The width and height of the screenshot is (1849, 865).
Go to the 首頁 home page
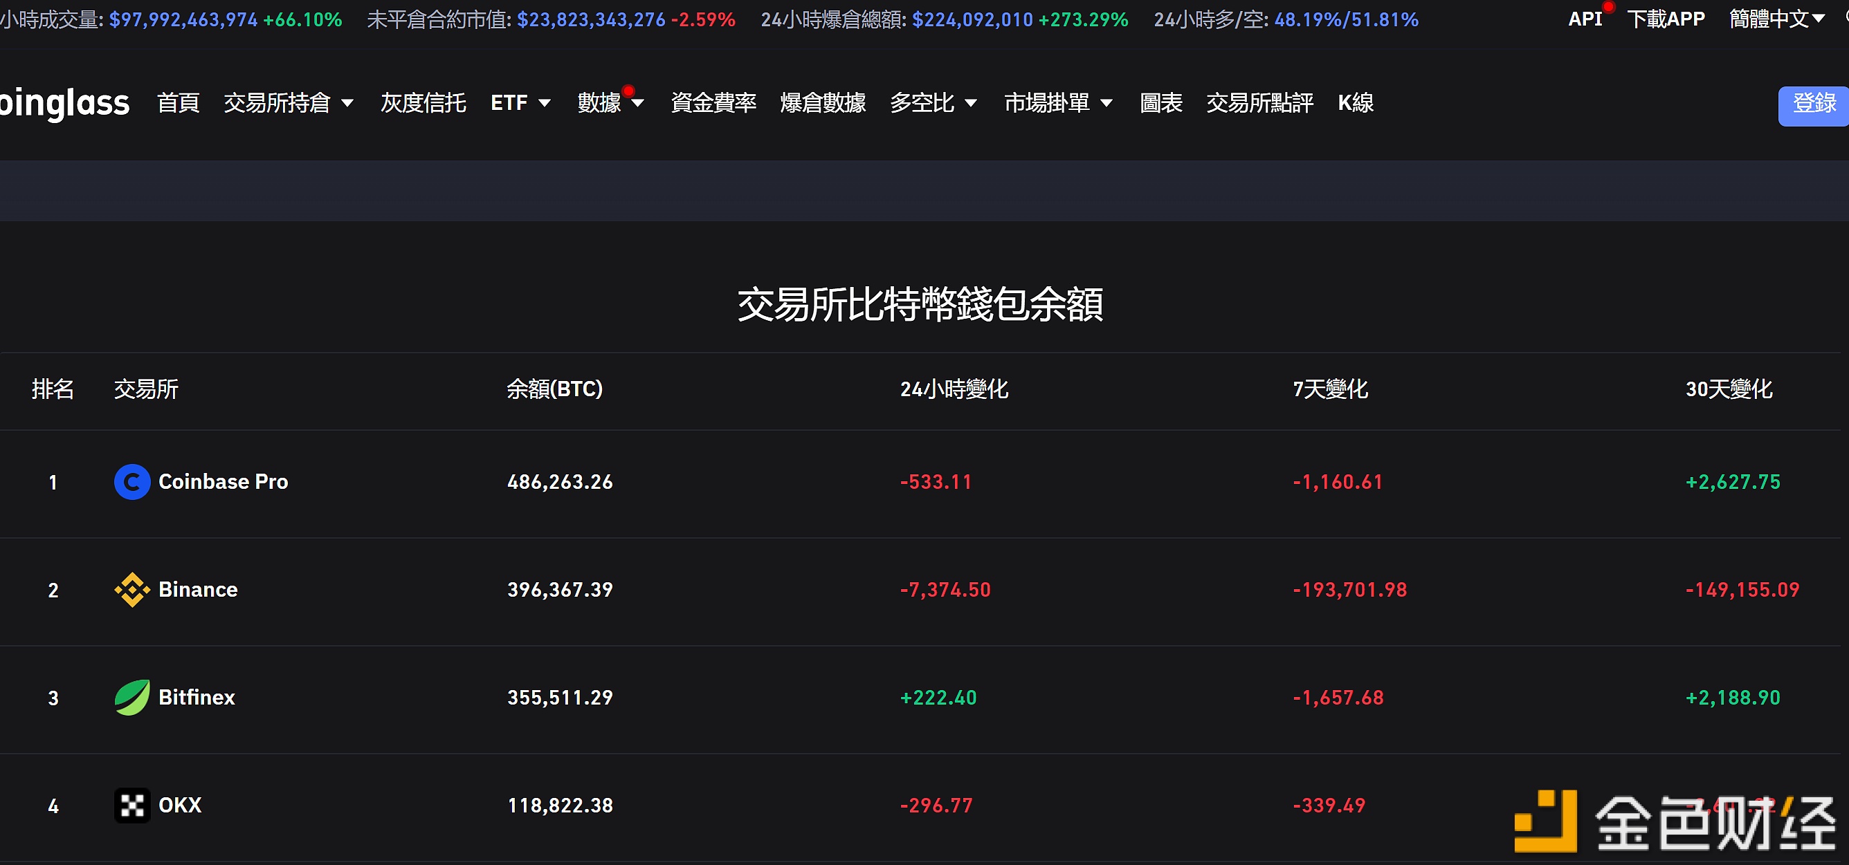tap(178, 103)
